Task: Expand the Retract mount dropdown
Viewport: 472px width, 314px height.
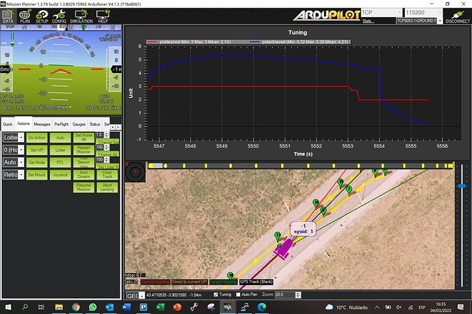Action: [21, 175]
